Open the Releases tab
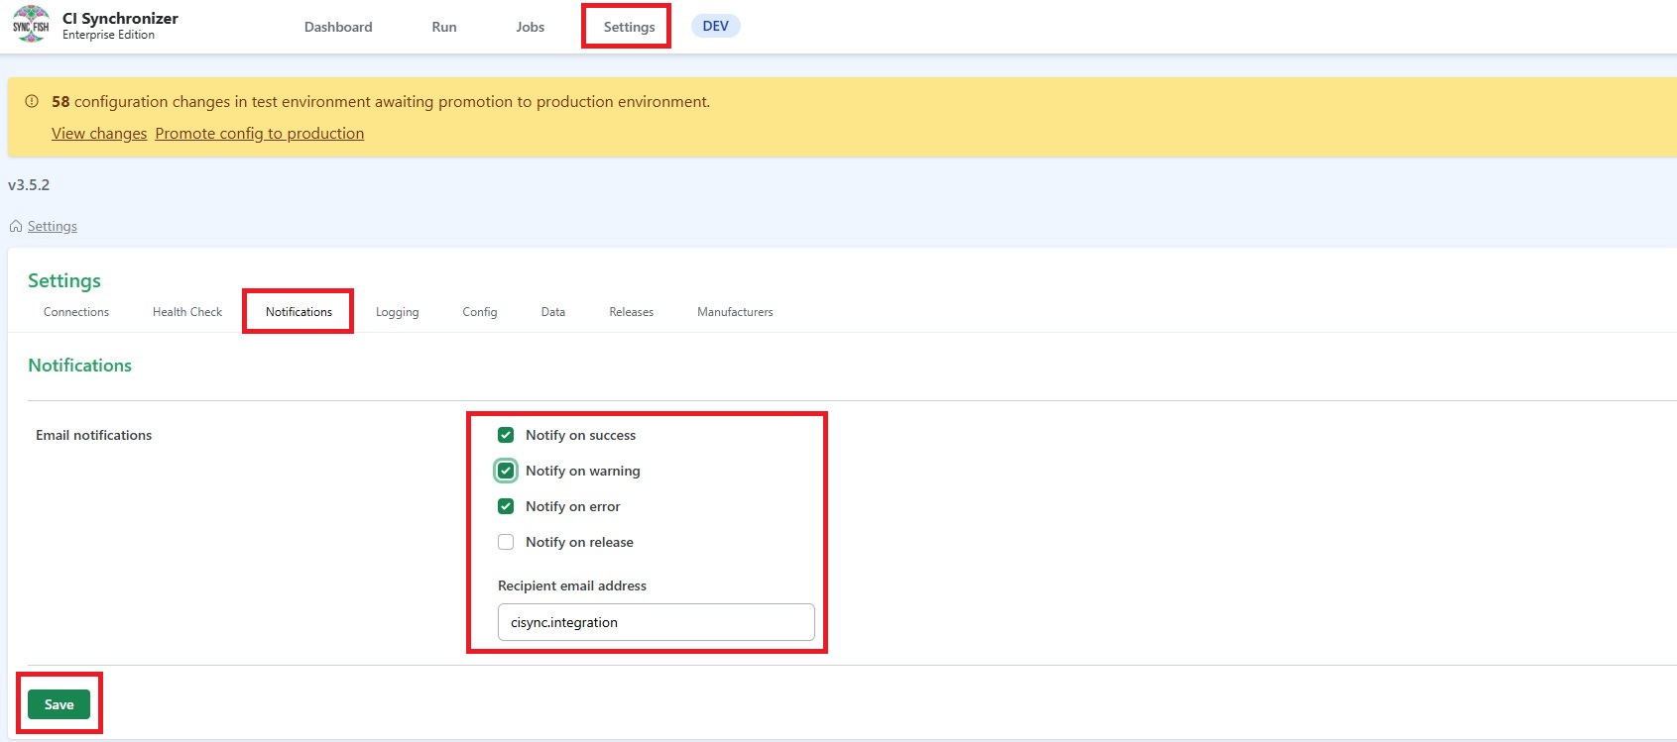 pyautogui.click(x=632, y=312)
